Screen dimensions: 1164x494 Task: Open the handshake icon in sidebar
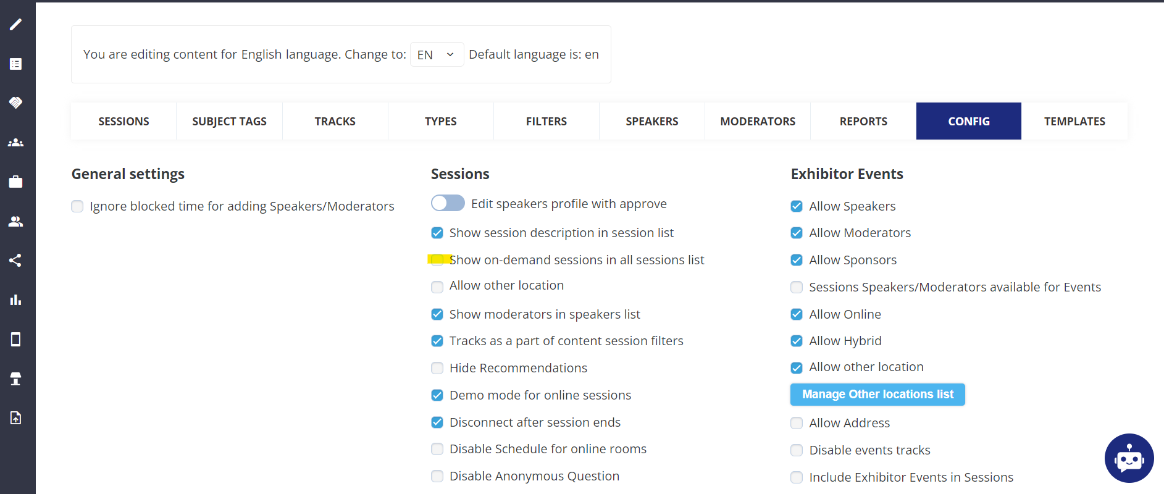[16, 103]
